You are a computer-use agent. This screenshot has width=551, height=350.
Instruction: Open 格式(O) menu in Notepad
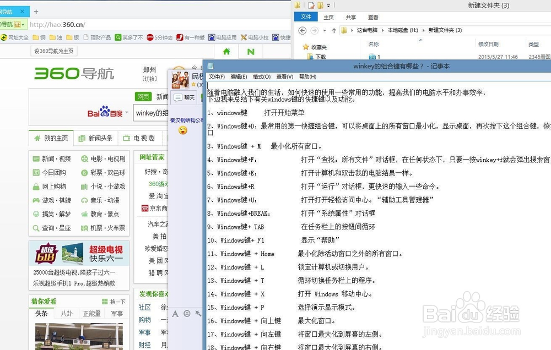click(261, 76)
